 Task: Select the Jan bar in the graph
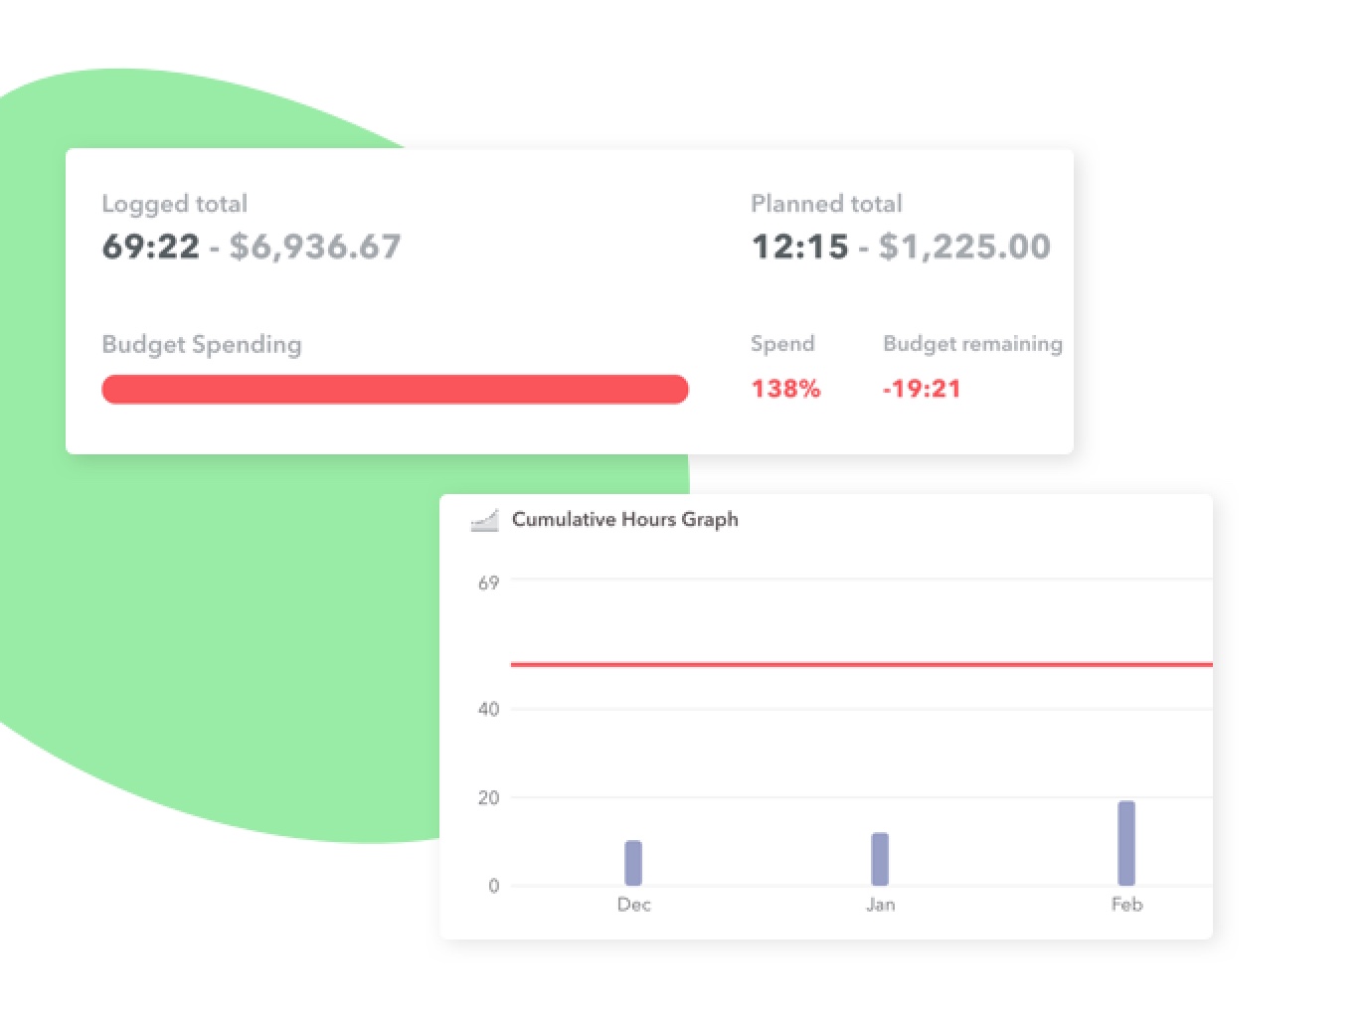click(880, 859)
